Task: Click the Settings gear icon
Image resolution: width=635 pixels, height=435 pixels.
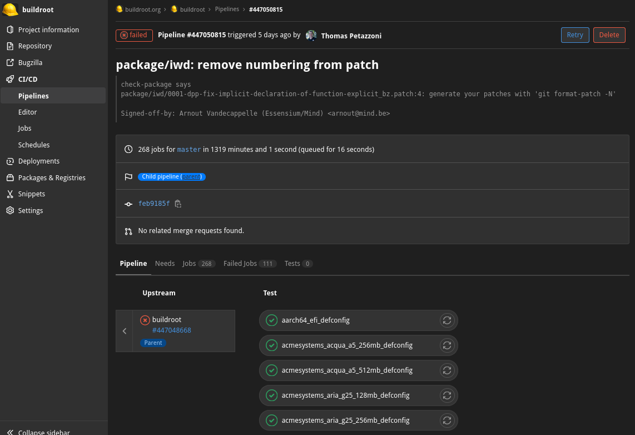Action: [x=10, y=211]
